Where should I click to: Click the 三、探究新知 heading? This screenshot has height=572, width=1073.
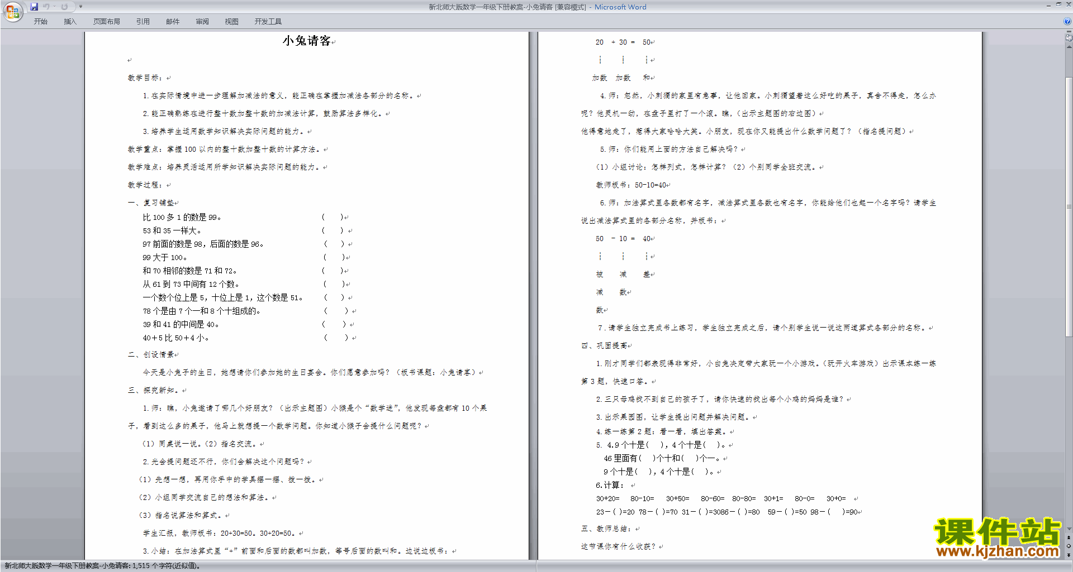point(154,390)
